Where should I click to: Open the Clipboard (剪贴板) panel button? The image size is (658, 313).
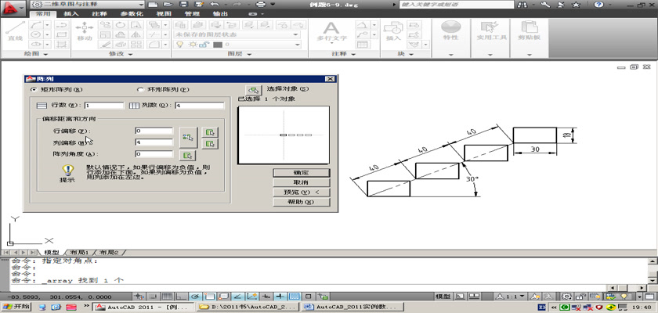coord(530,32)
